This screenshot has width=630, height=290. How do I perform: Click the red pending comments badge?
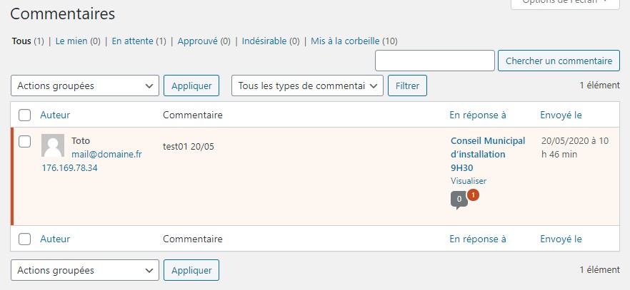(473, 195)
